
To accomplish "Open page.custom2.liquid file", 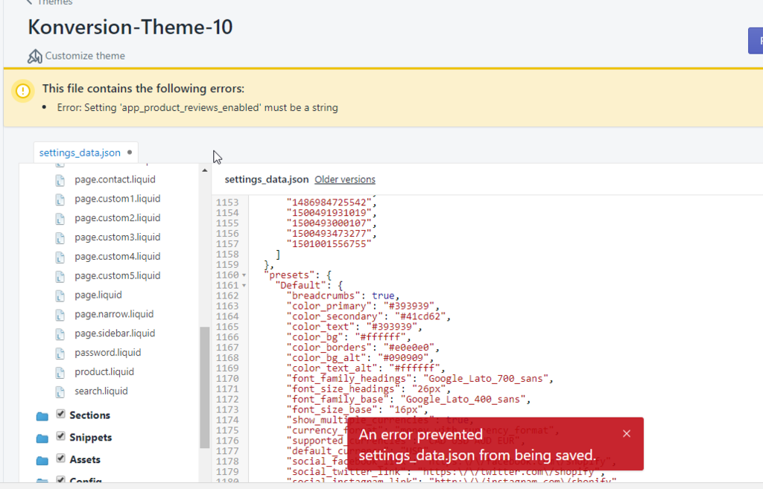I will [117, 218].
